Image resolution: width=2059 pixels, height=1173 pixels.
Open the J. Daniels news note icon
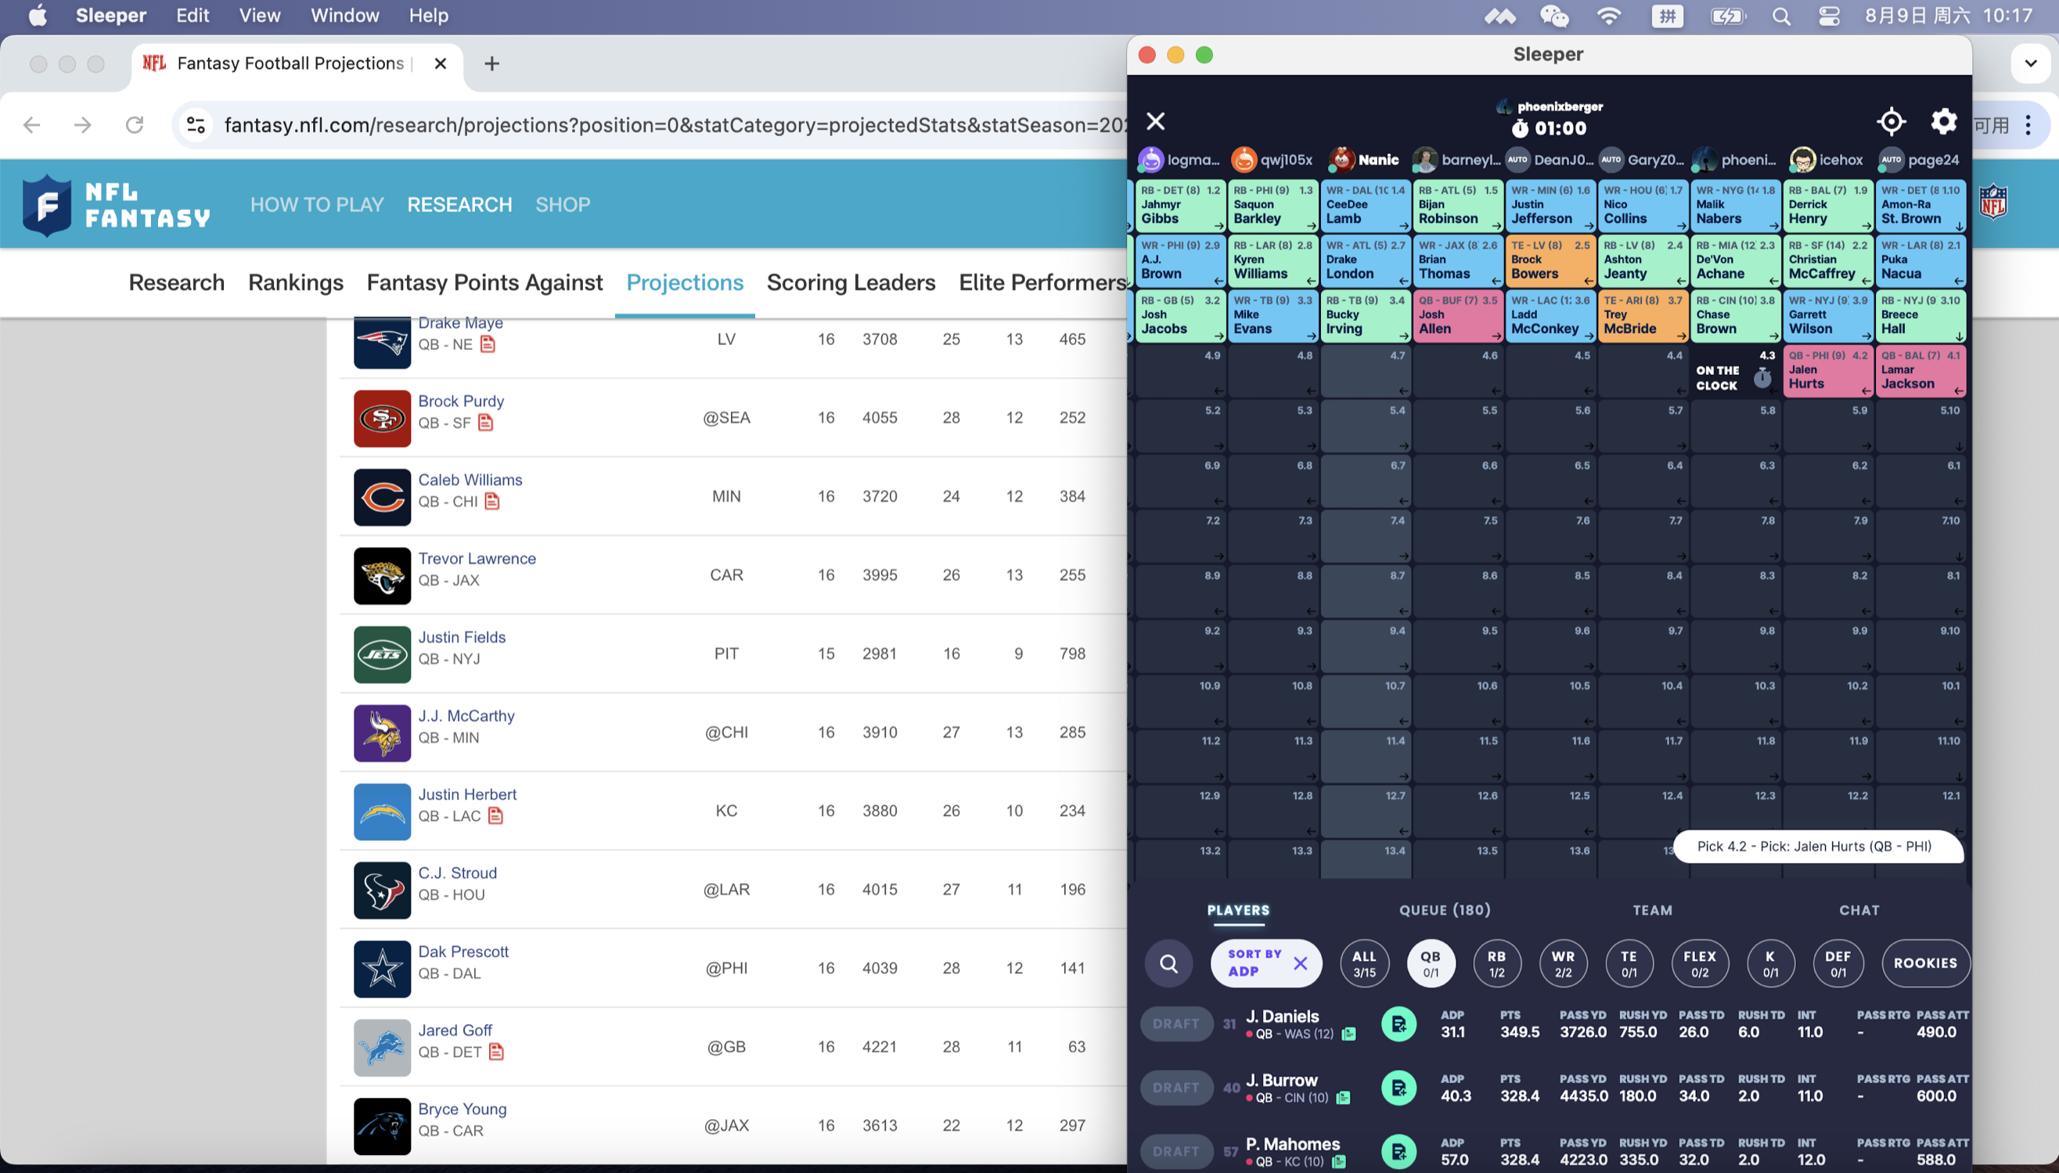click(x=1348, y=1034)
